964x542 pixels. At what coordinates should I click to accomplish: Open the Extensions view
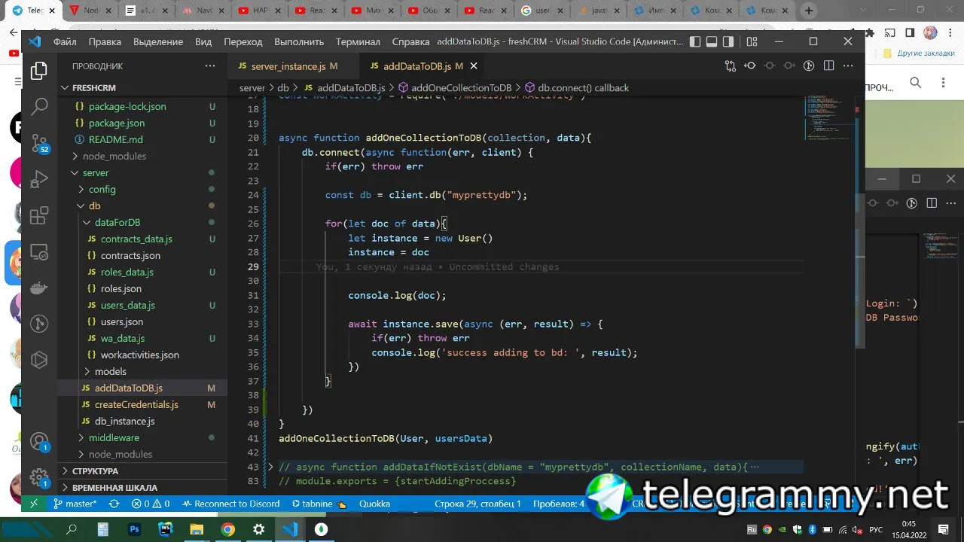pos(39,216)
